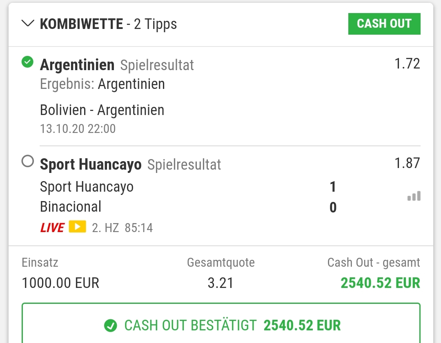Click the Binacional team name
The width and height of the screenshot is (441, 343).
[71, 207]
